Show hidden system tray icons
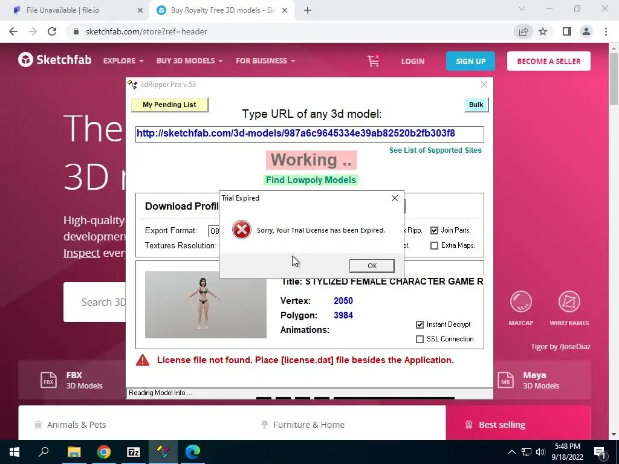Screen dimensions: 619x464 511,452
